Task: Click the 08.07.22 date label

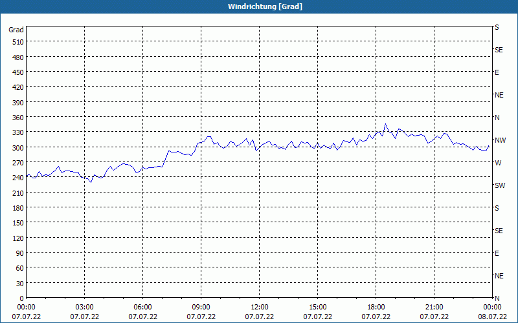Action: coord(492,317)
